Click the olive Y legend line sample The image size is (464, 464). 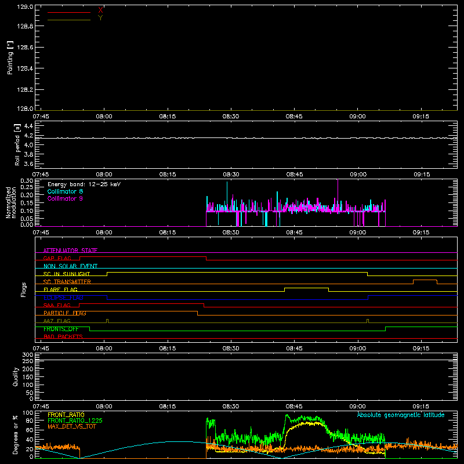coord(69,20)
